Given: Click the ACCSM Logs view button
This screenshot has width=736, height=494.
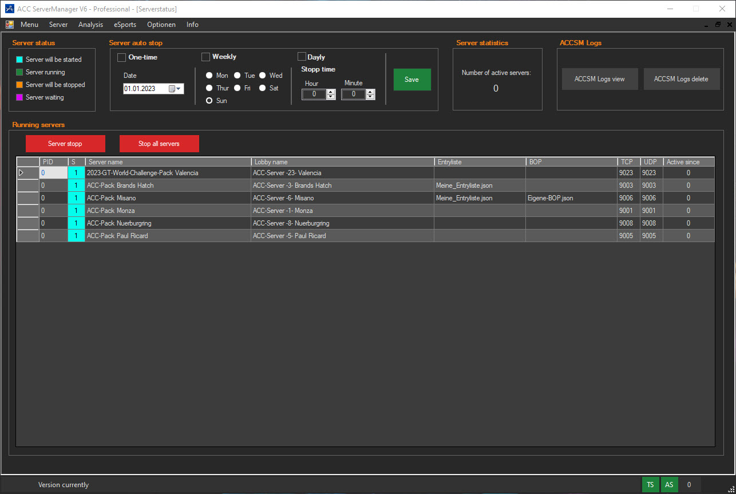Looking at the screenshot, I should click(599, 79).
